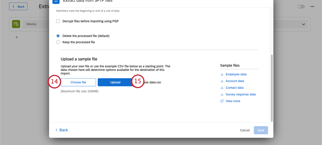Click the Maximum file size 100MB note

click(x=80, y=91)
